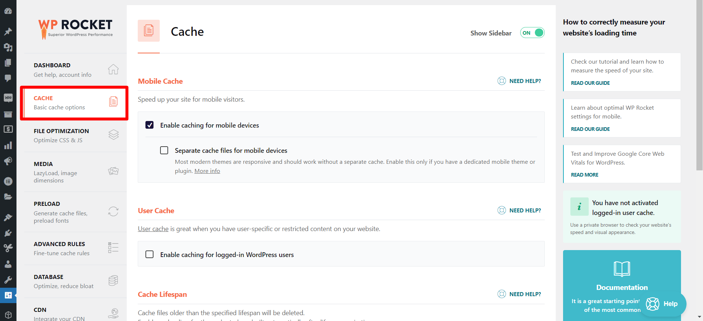The width and height of the screenshot is (703, 321).
Task: Click the lifebuoy icon beside Cache Lifespan Need Help
Action: [x=502, y=294]
